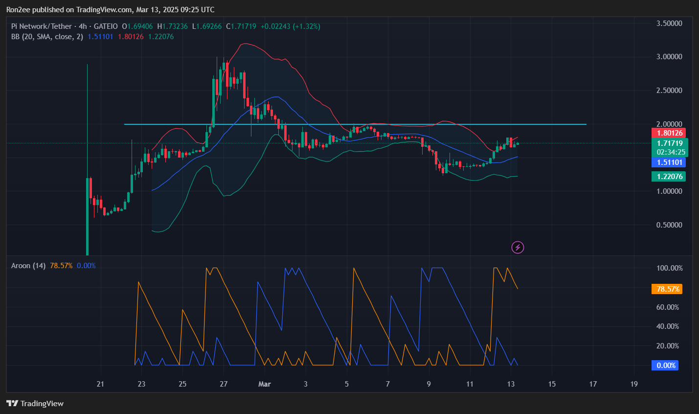Click the price scale showing 3.50000
Viewport: 699px width, 414px height.
(671, 22)
